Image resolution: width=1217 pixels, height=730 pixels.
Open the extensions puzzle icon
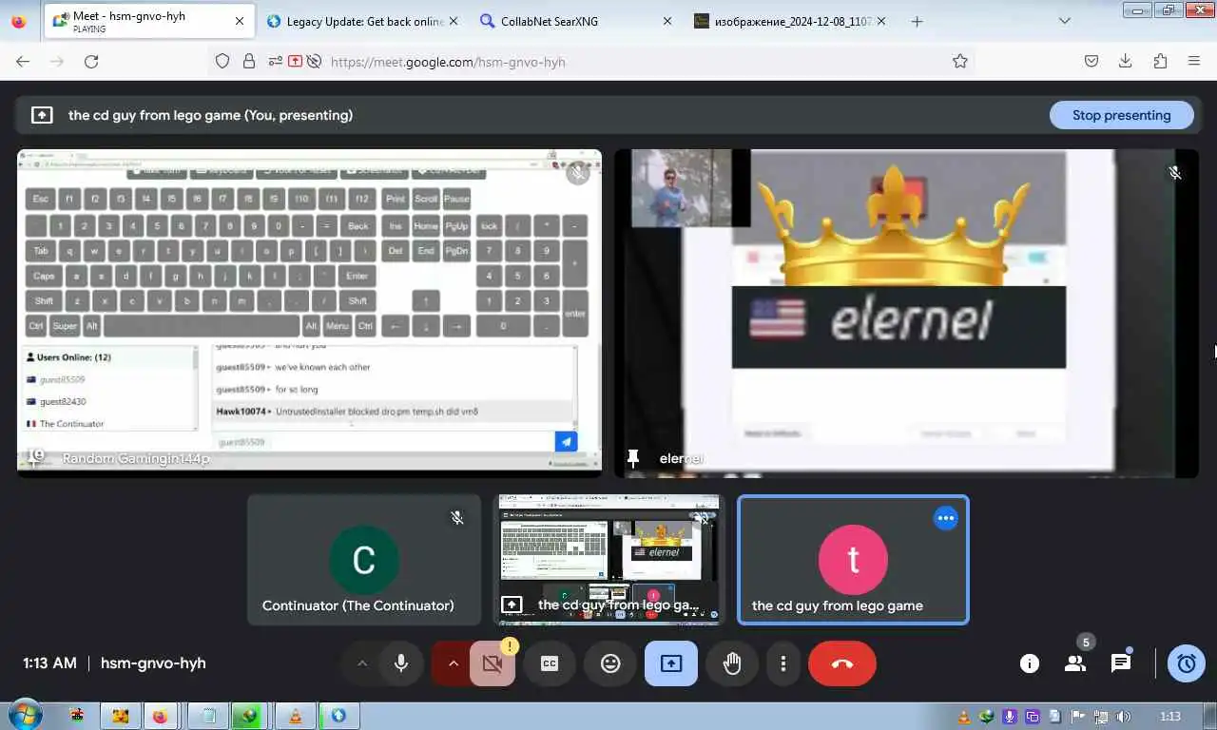pos(1160,61)
